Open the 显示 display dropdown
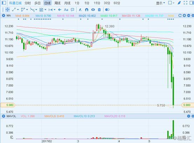 tap(160, 3)
